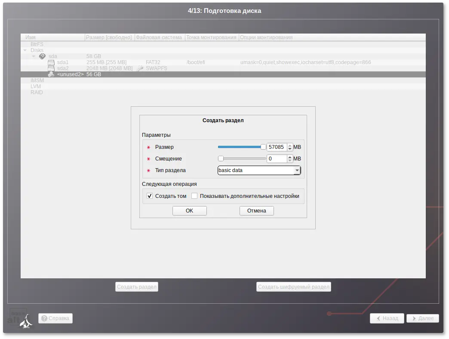The height and width of the screenshot is (339, 449).
Task: Select the sda1 partition row
Action: tap(223, 62)
